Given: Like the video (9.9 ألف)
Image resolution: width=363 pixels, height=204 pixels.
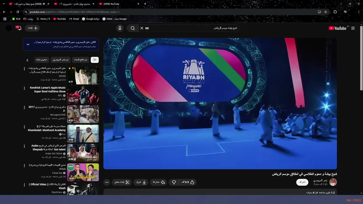Looking at the screenshot, I should coord(188,182).
